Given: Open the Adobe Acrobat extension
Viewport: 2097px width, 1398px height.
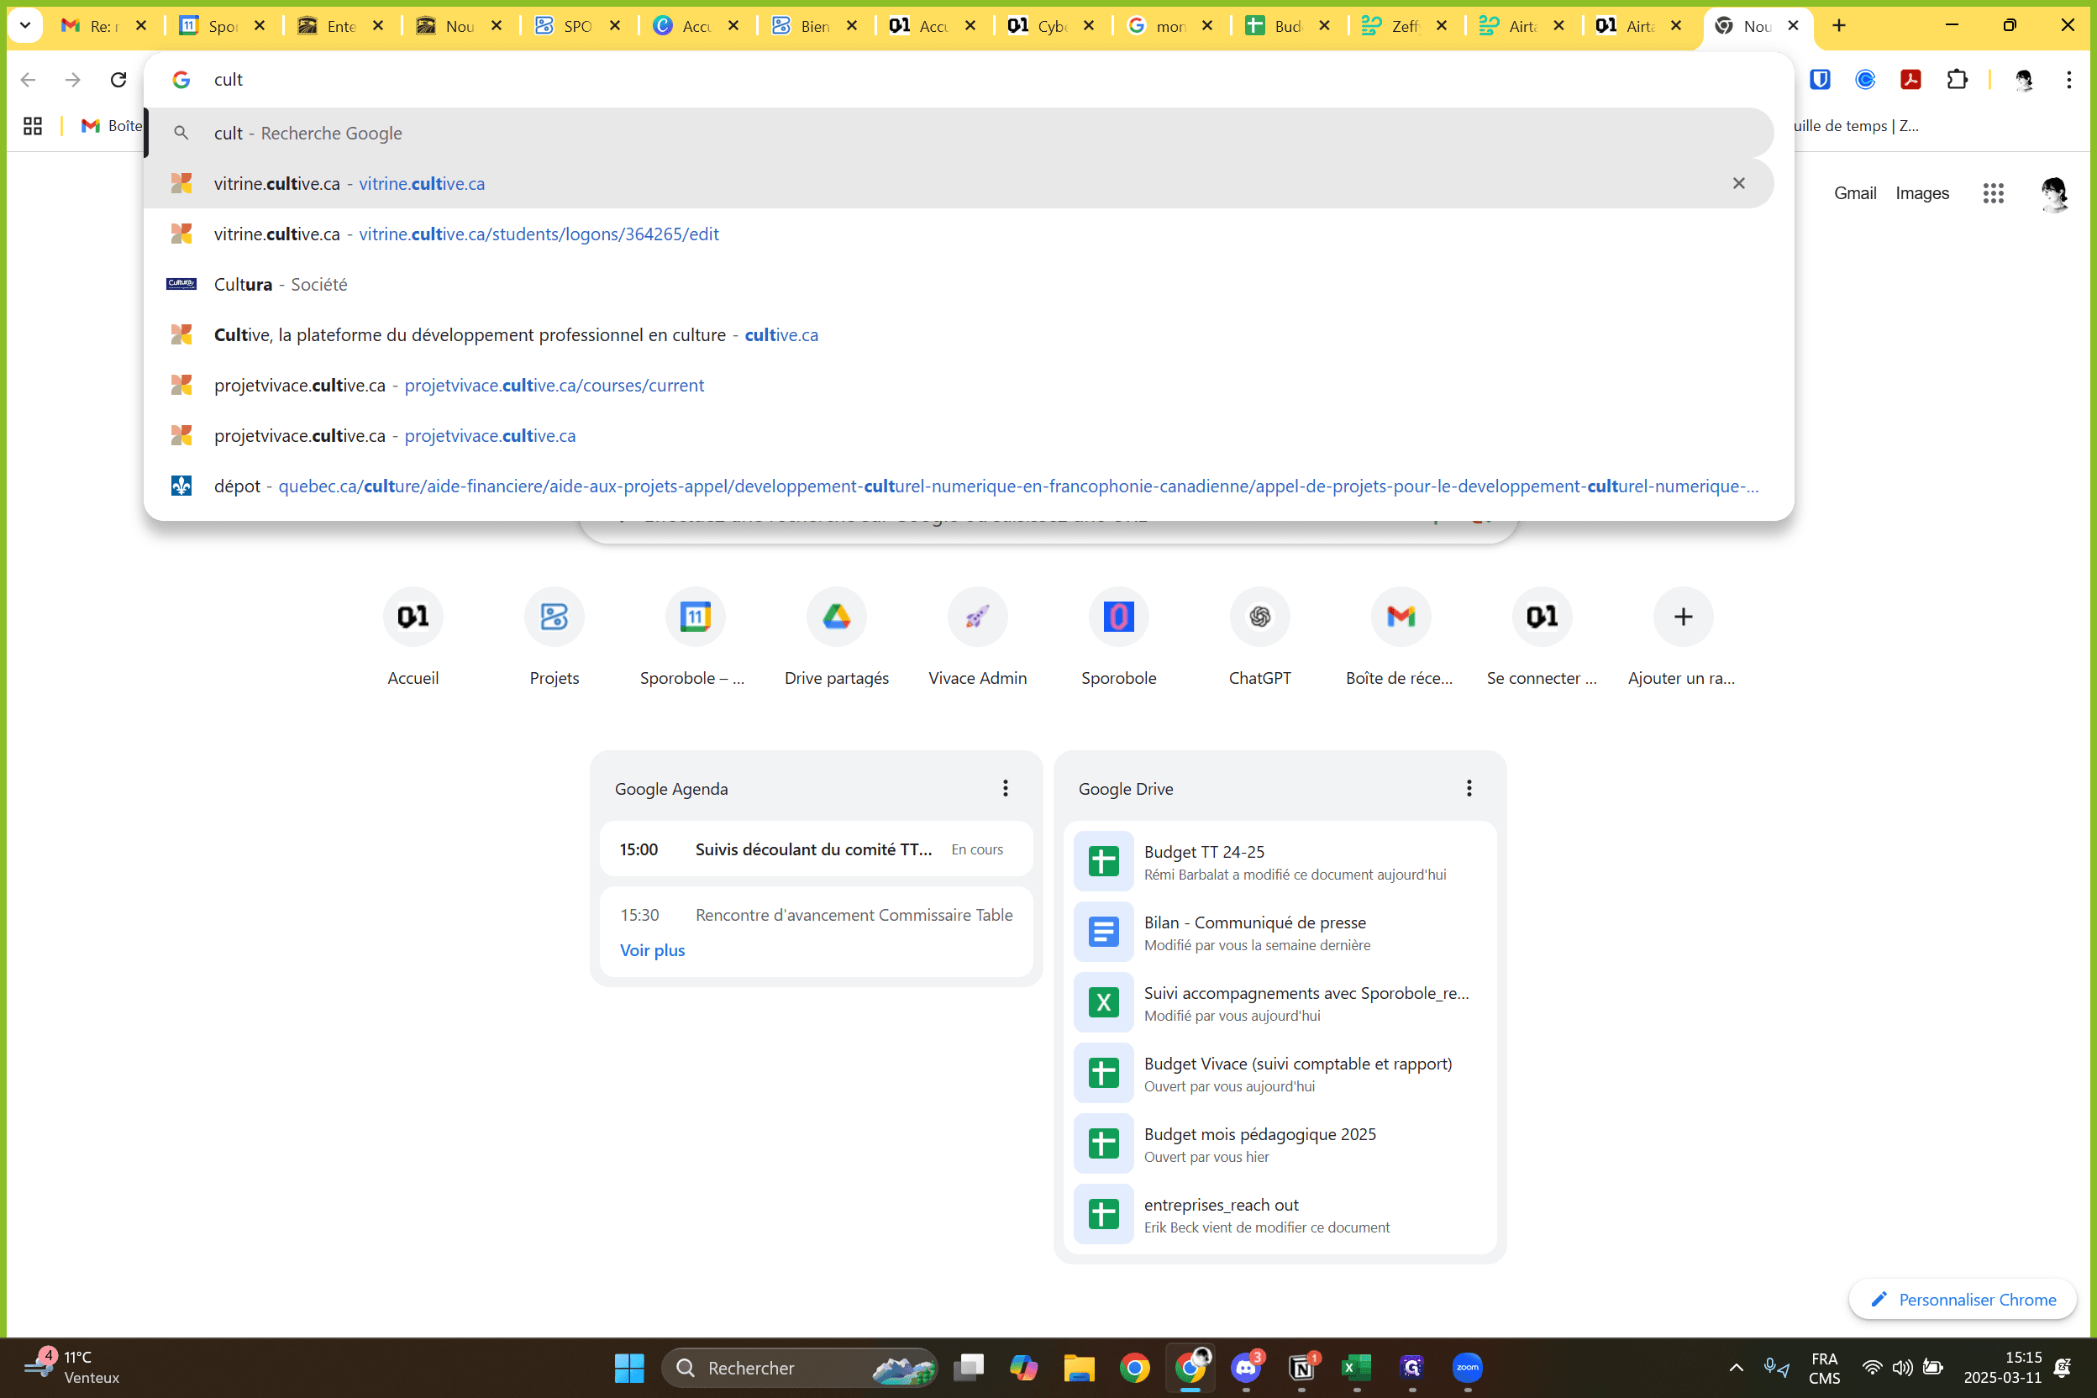Looking at the screenshot, I should point(1910,79).
